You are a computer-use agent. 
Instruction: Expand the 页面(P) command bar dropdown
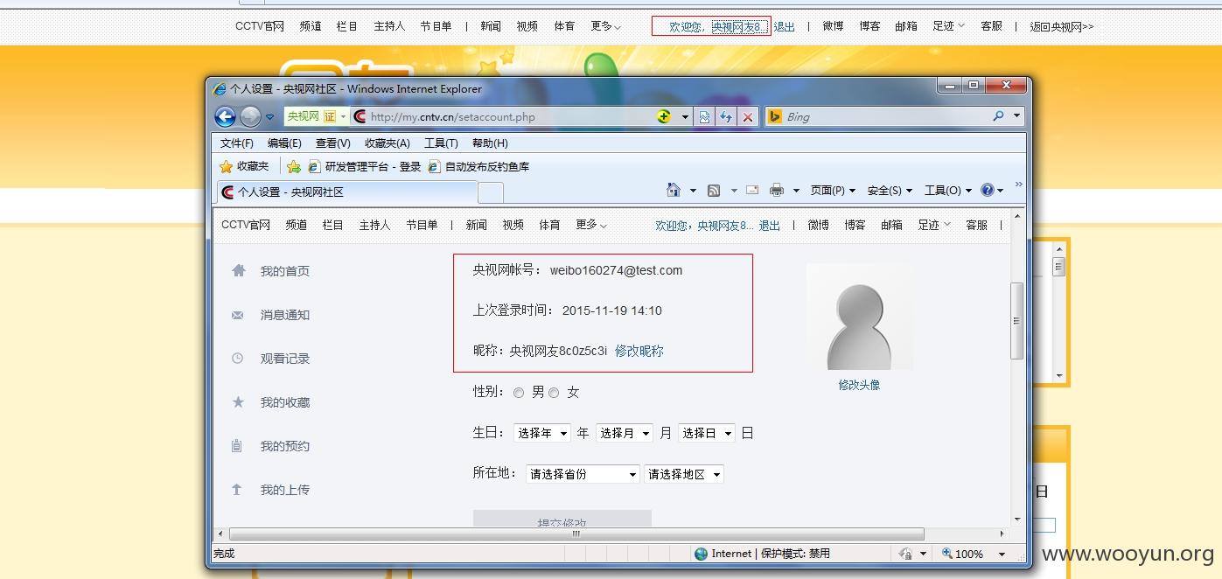pos(831,190)
